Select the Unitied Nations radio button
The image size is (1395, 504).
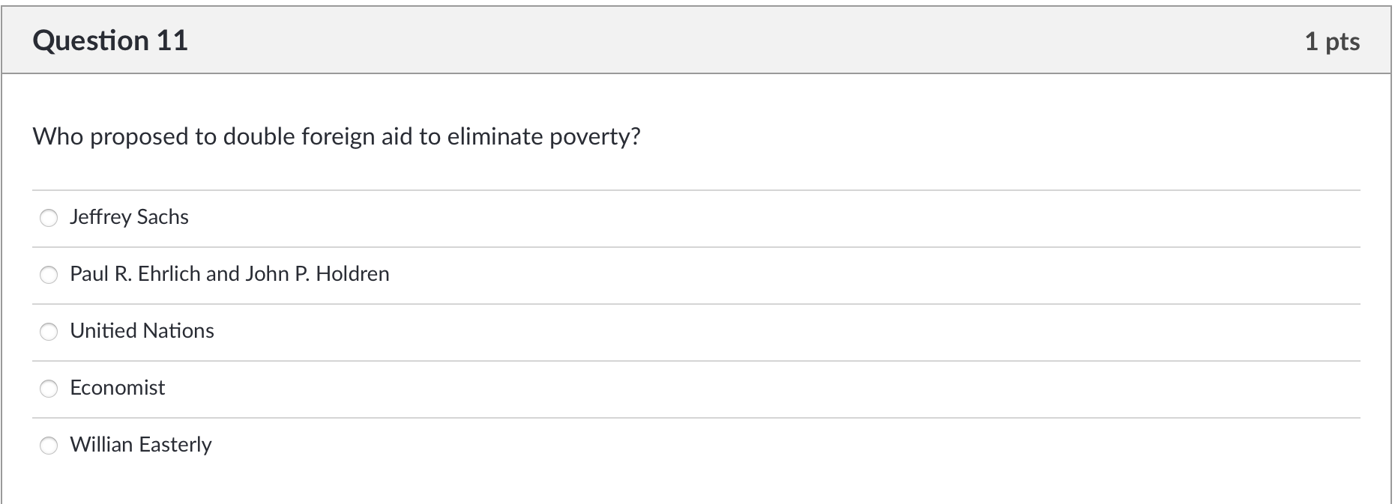(x=49, y=332)
